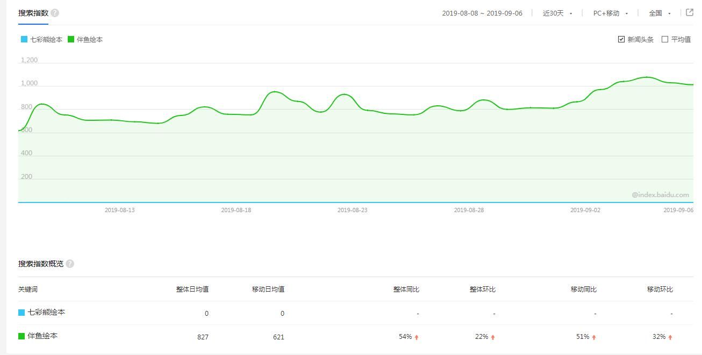Click red up arrow next to 54%
The height and width of the screenshot is (355, 702).
[x=417, y=337]
